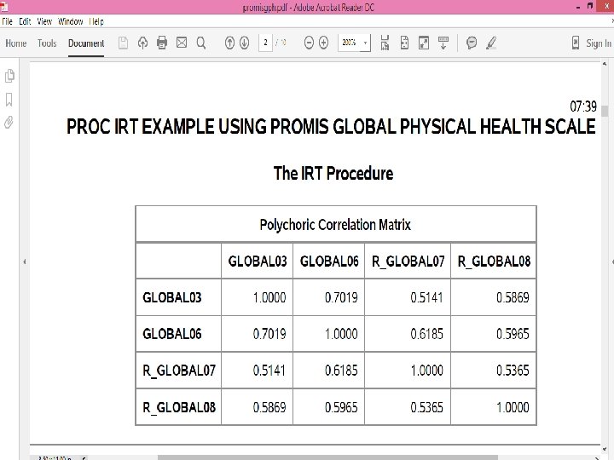Open the Window menu
614x460 pixels.
click(71, 21)
